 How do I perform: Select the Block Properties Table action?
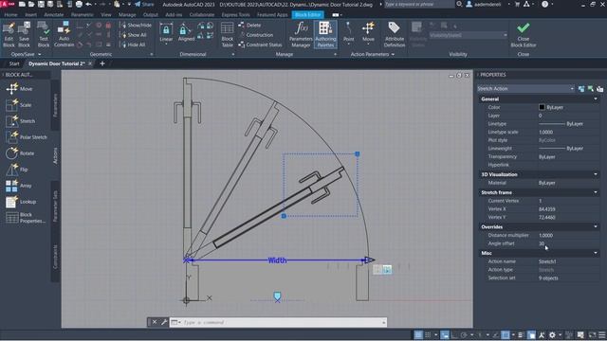(26, 218)
